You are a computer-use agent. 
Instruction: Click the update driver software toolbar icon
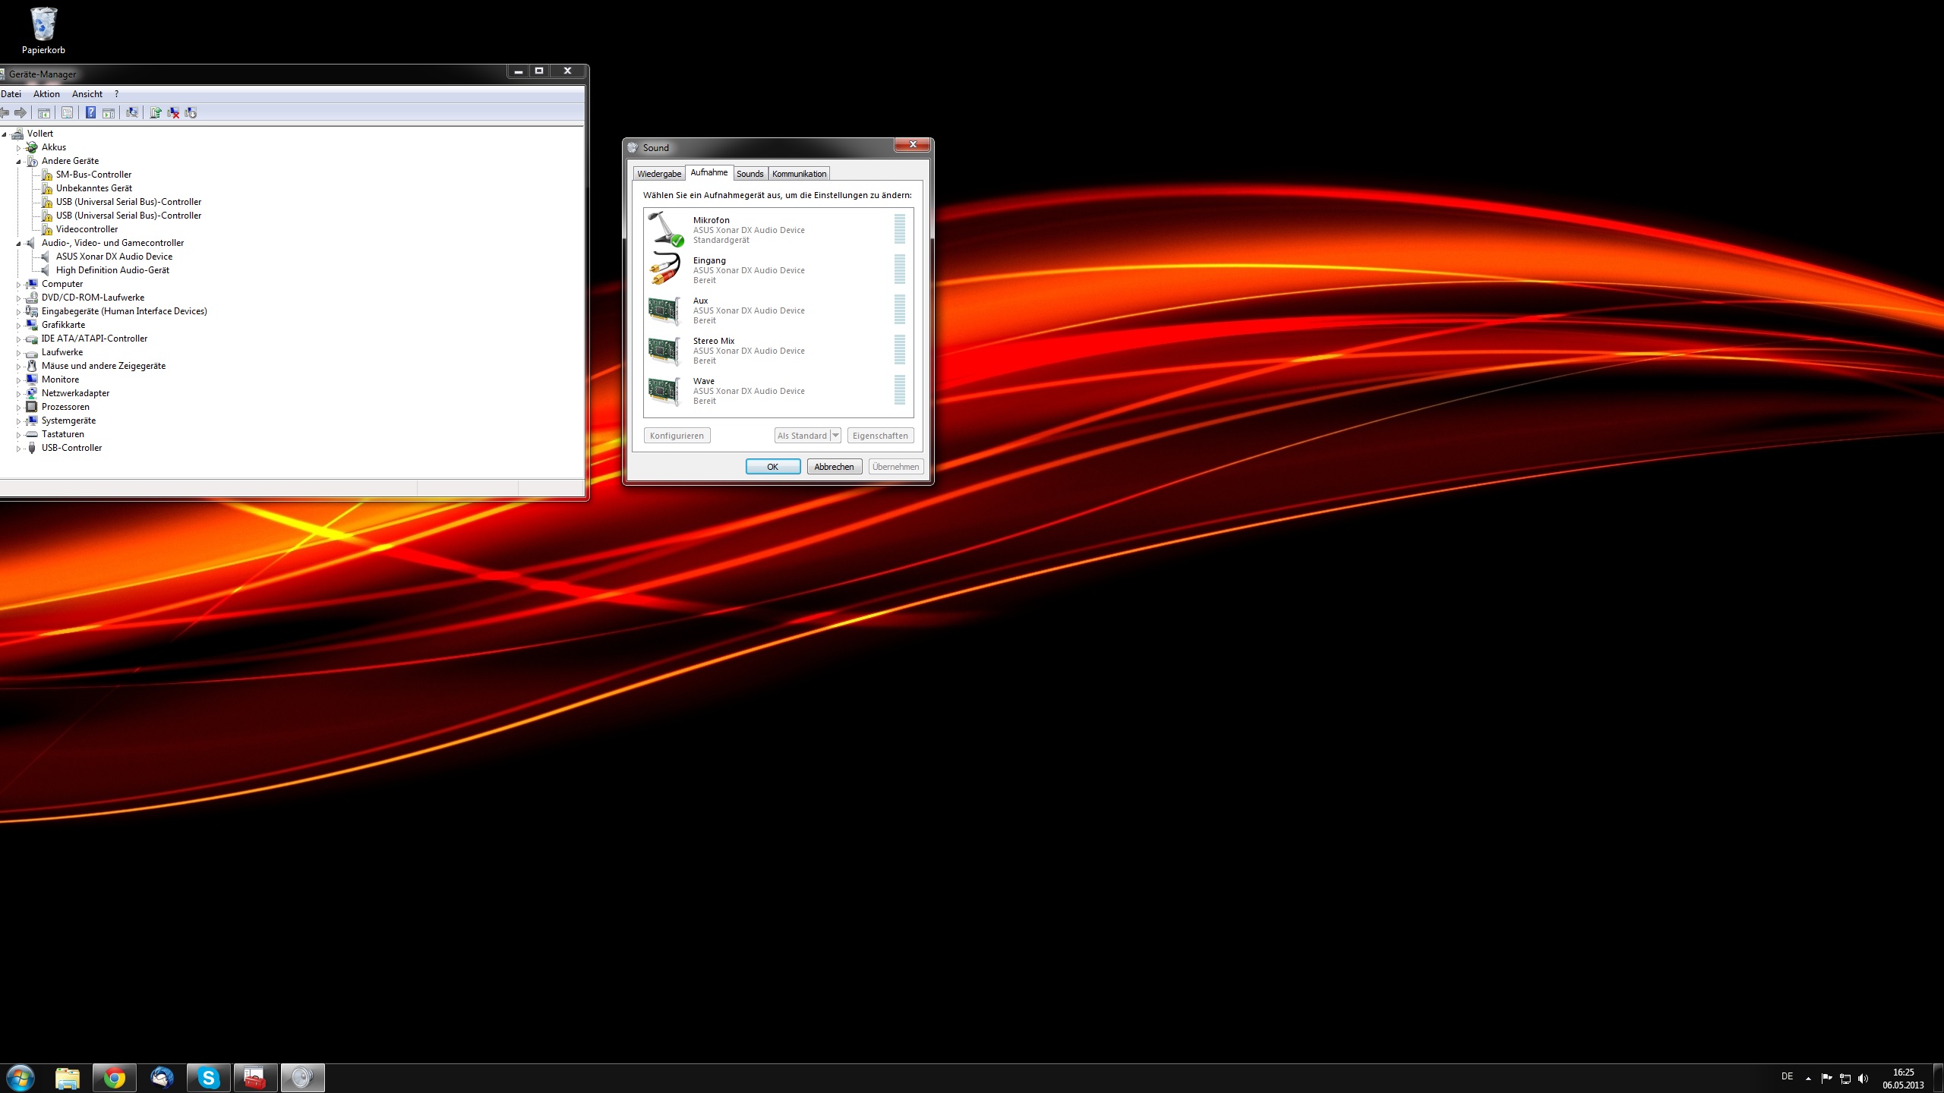[x=156, y=112]
